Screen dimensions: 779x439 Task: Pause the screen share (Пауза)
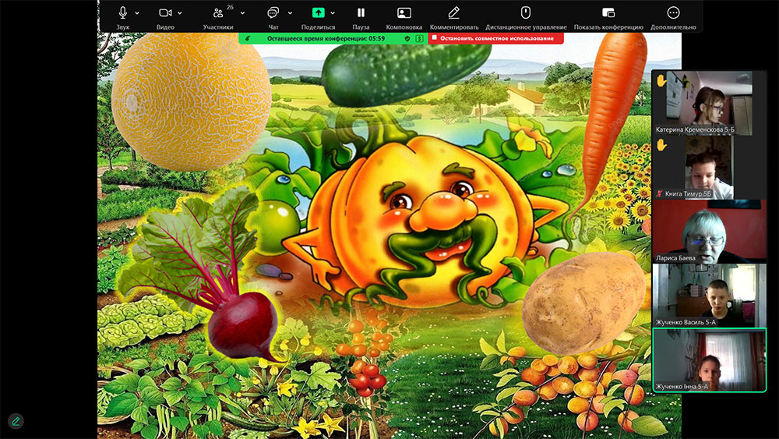click(x=361, y=13)
